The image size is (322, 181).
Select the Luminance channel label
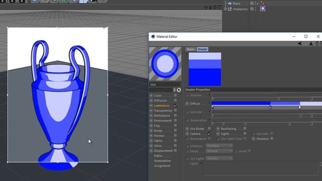point(162,106)
